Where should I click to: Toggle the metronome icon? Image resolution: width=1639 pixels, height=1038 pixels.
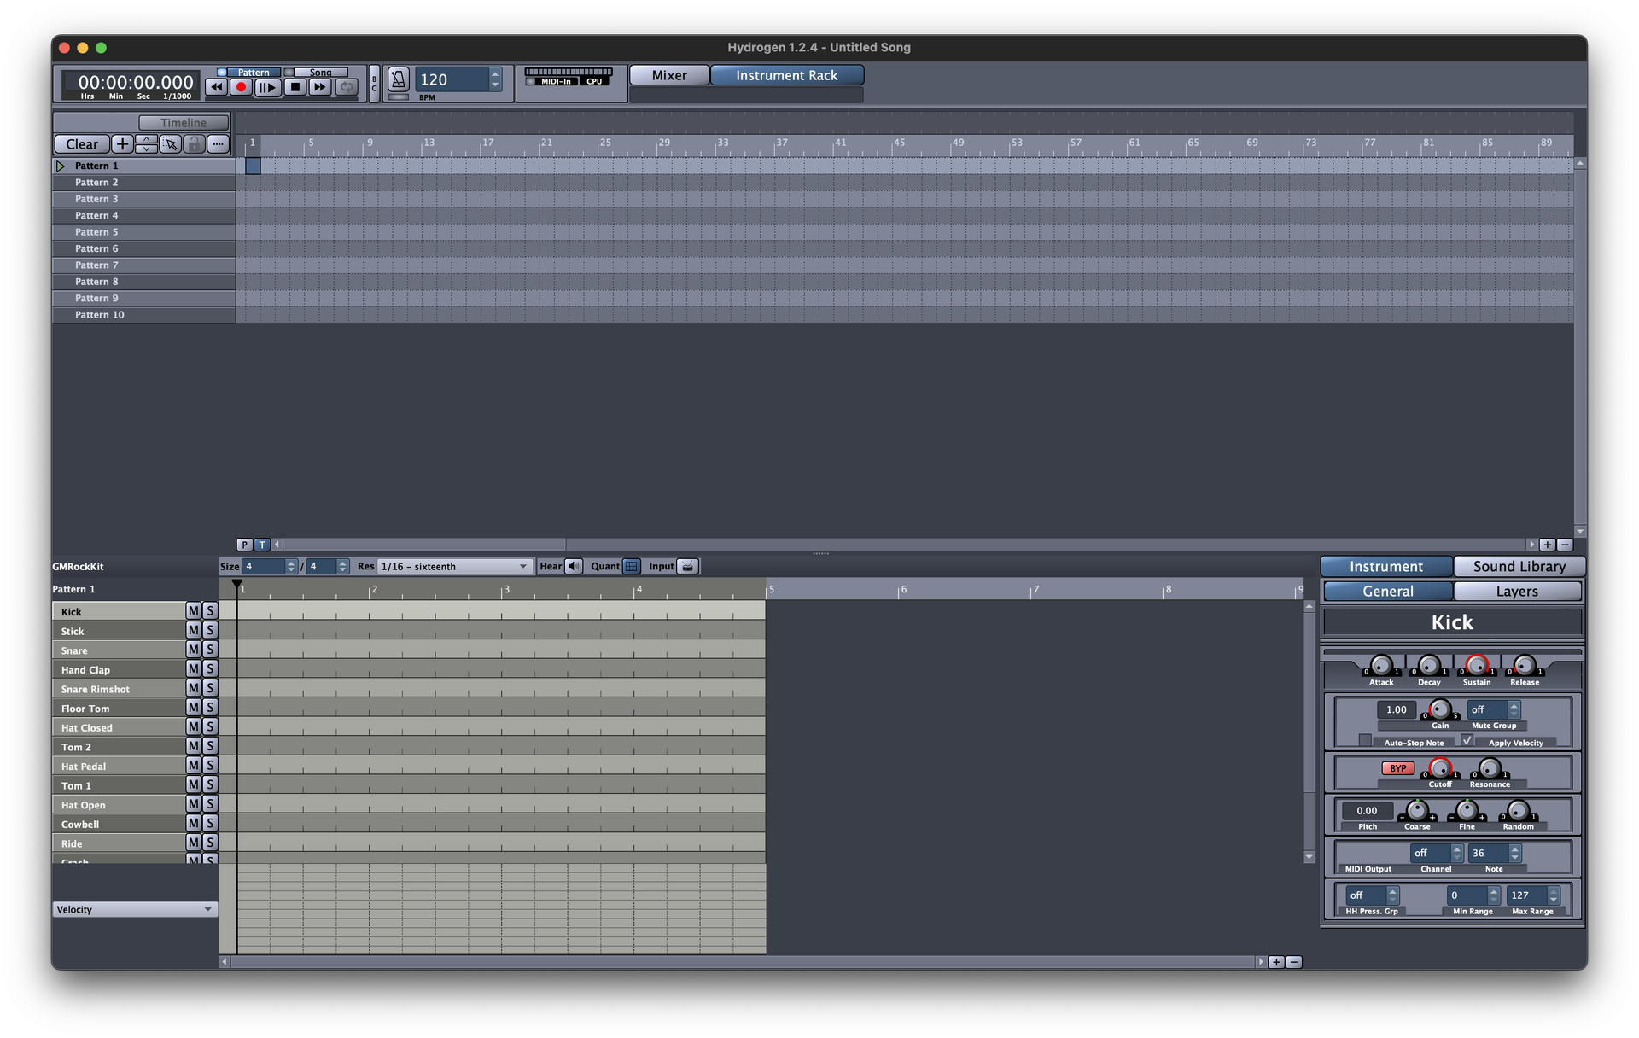tap(398, 79)
